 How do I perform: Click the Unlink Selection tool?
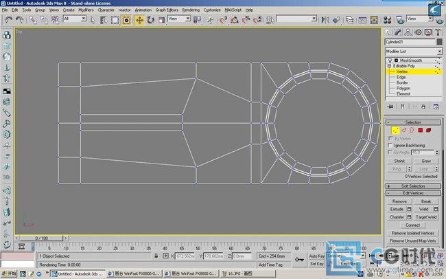click(x=44, y=20)
